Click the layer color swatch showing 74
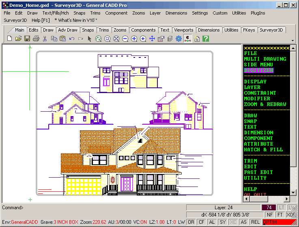The image size is (299, 227). (269, 208)
